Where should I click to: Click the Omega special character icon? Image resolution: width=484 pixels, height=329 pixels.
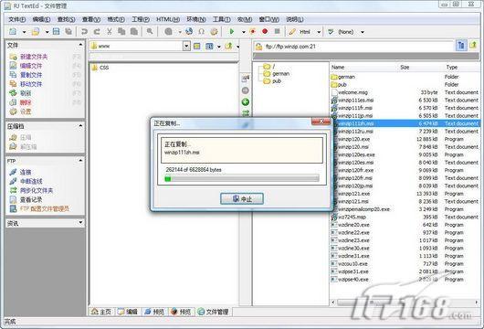(202, 31)
